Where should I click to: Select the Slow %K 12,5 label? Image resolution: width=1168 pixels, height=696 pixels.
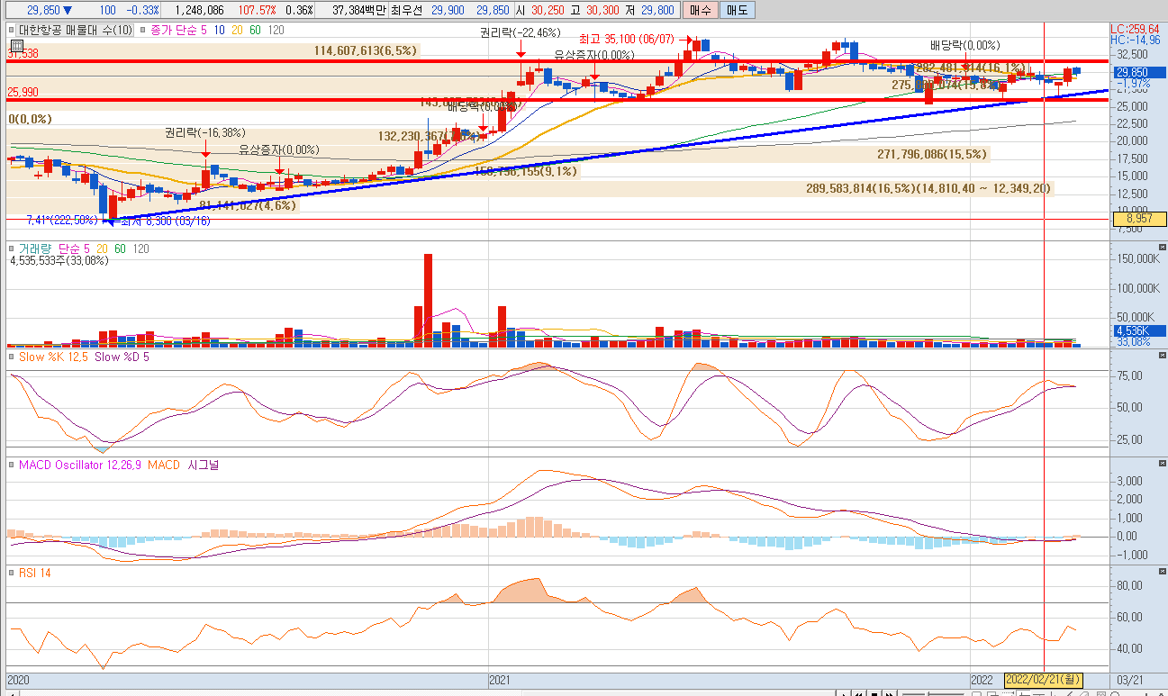[52, 357]
